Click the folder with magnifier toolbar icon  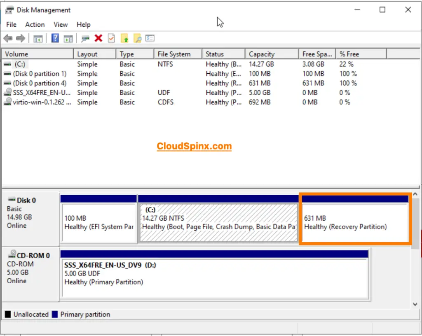(x=138, y=38)
